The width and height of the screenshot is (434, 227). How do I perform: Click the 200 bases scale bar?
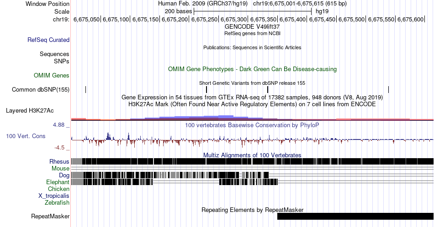coord(253,11)
